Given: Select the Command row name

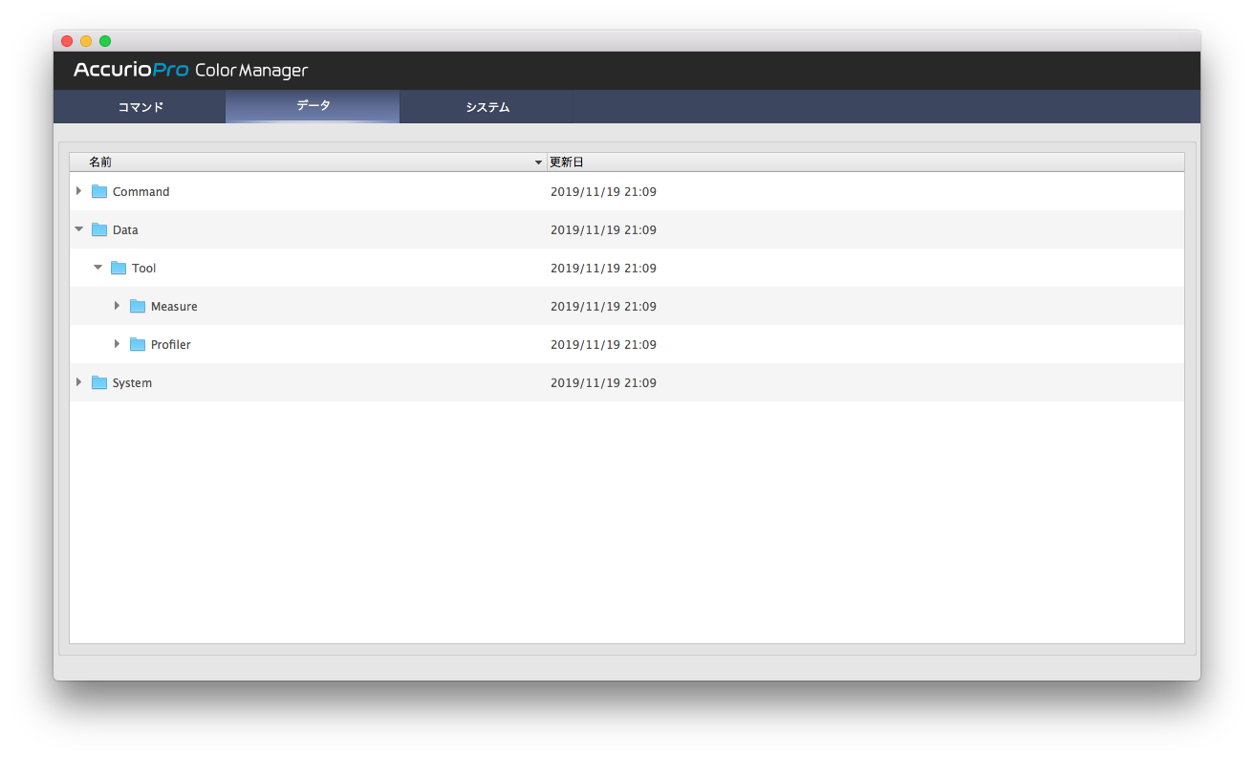Looking at the screenshot, I should [x=141, y=191].
